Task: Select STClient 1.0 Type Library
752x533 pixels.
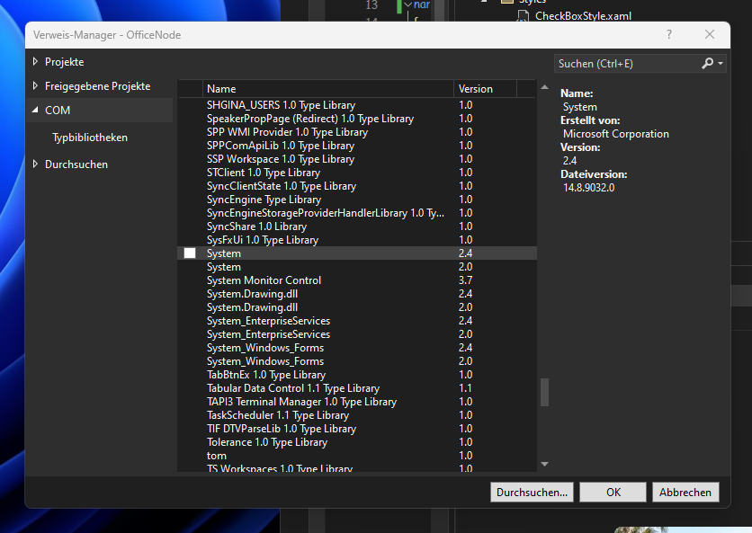Action: tap(357, 172)
